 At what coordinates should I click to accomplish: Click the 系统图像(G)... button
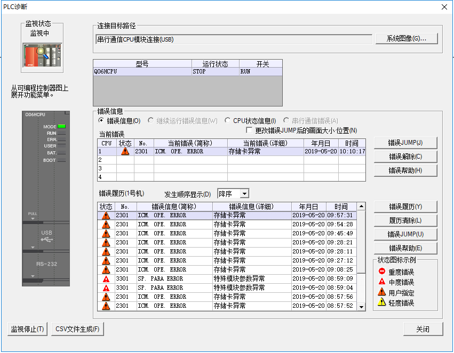(x=406, y=39)
